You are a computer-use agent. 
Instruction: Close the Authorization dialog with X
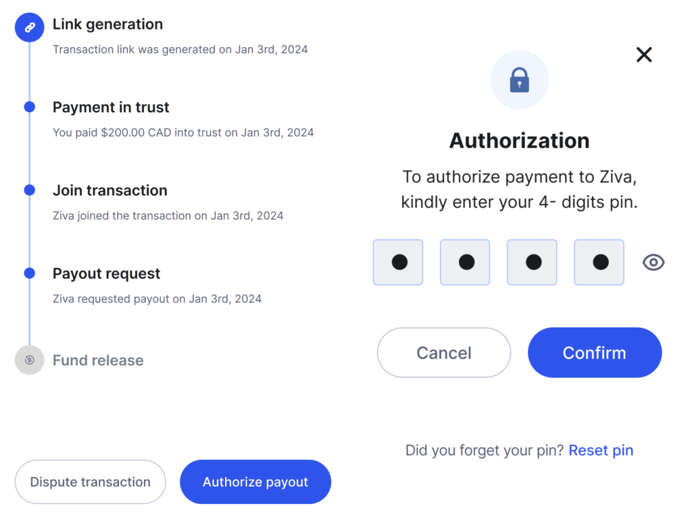click(x=644, y=55)
